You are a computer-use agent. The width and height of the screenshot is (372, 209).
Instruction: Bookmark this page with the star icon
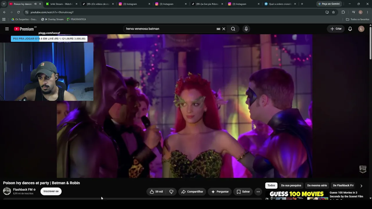(x=333, y=12)
